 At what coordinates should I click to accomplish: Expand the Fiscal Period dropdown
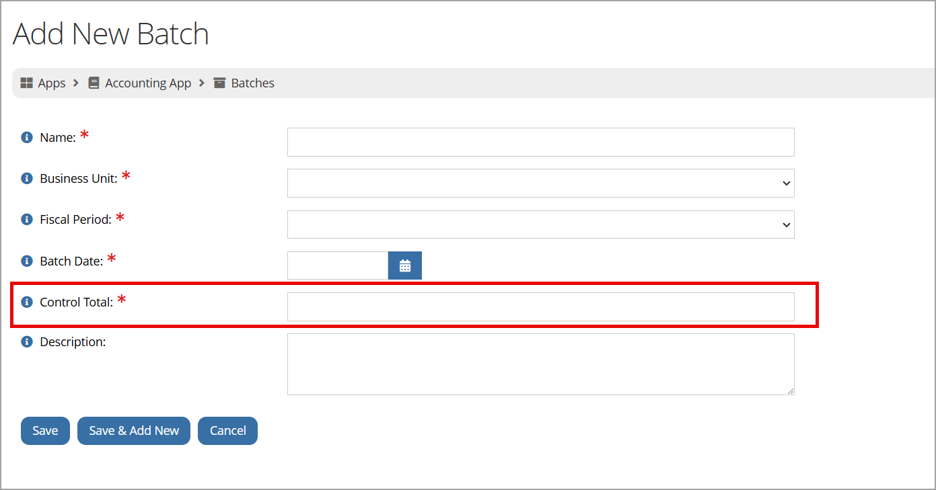click(540, 224)
